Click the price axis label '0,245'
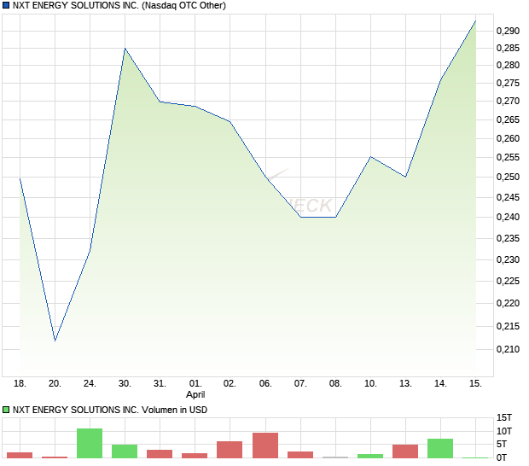 (508, 197)
